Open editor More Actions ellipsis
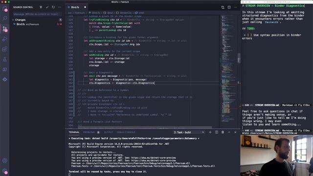 click(235, 7)
